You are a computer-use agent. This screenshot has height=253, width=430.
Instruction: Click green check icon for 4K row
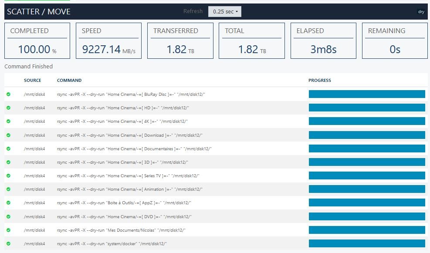(x=9, y=121)
